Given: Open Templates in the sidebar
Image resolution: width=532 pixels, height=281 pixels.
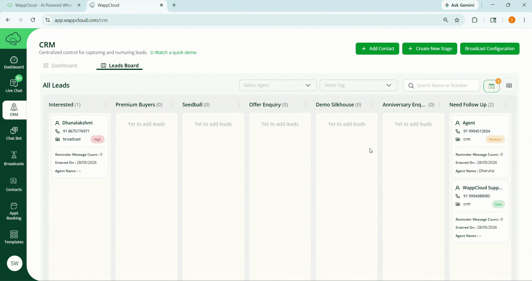Looking at the screenshot, I should [x=14, y=237].
